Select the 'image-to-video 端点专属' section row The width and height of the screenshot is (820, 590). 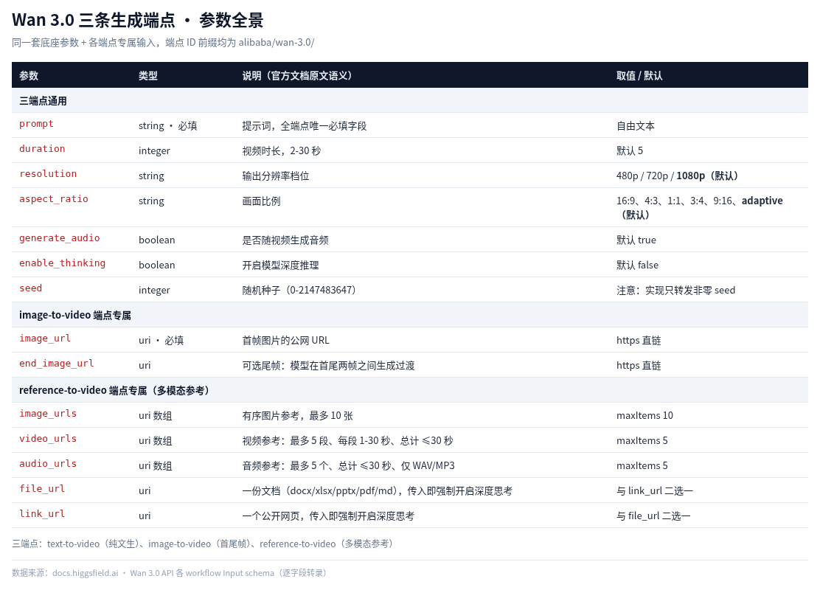tap(410, 315)
